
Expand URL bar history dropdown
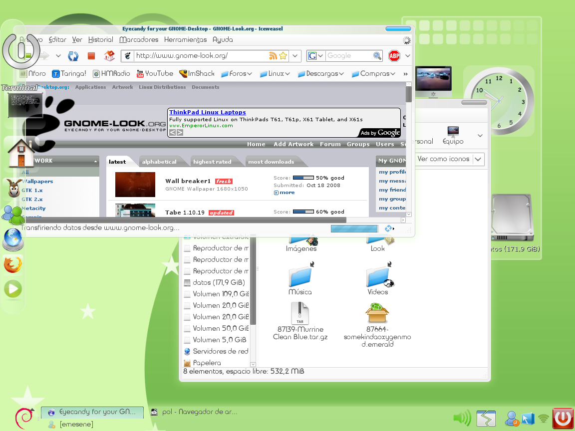[295, 56]
